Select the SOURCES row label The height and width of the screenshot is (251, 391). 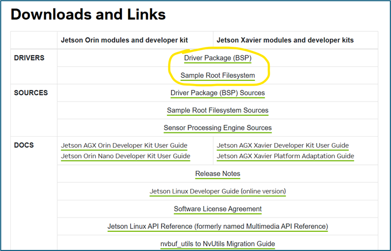pos(31,93)
